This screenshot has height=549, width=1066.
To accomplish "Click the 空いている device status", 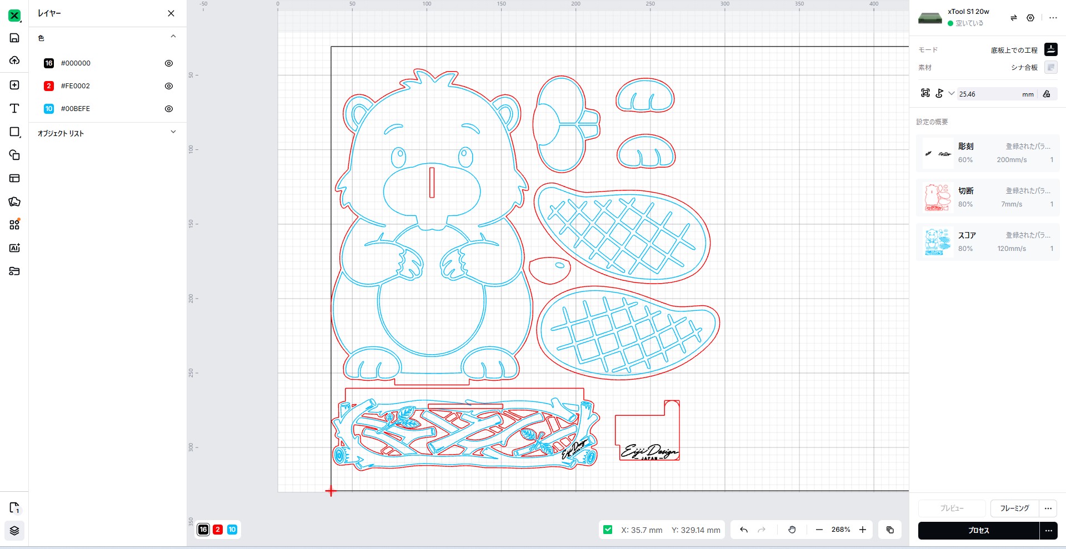I will 969,23.
